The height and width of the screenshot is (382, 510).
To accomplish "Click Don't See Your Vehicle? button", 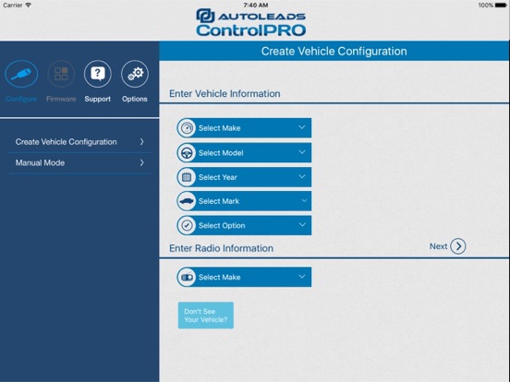I will (205, 316).
